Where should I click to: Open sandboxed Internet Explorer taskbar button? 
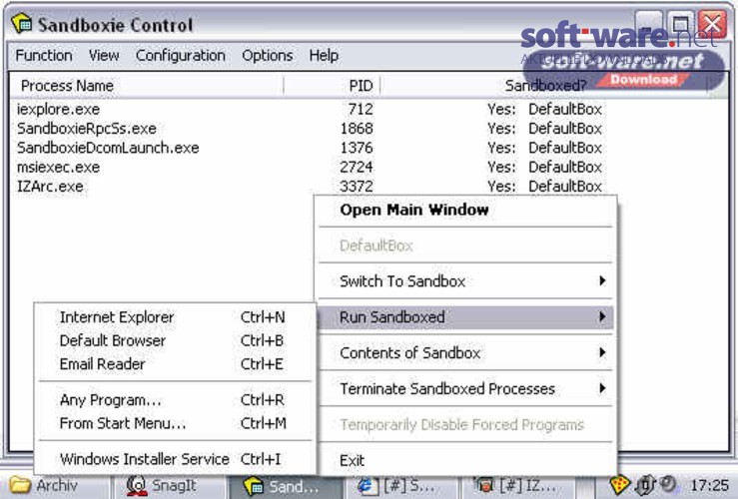[x=400, y=486]
